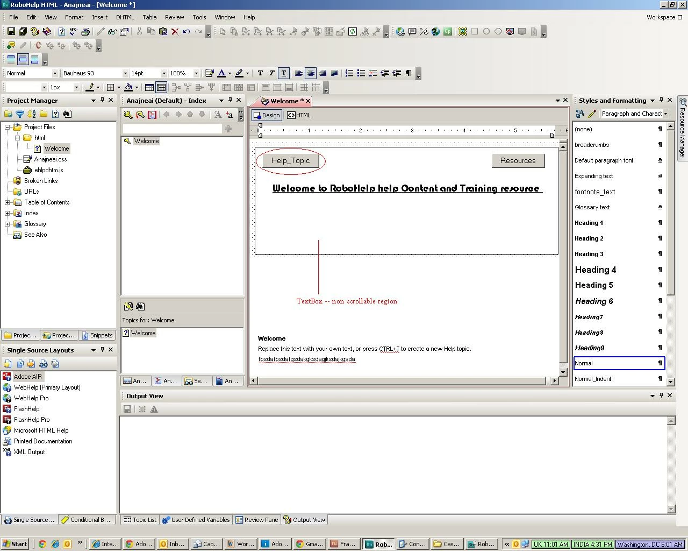
Task: Create a numbered list
Action: [x=349, y=73]
